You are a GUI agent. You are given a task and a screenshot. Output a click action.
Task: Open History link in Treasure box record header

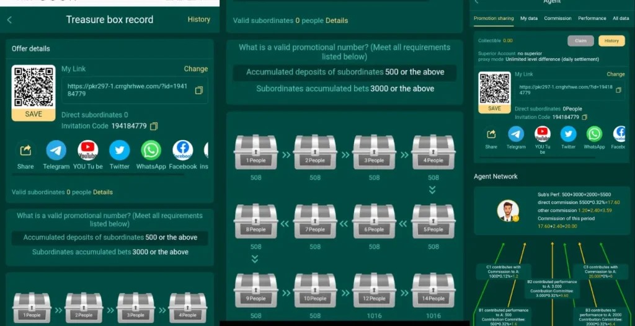click(198, 19)
